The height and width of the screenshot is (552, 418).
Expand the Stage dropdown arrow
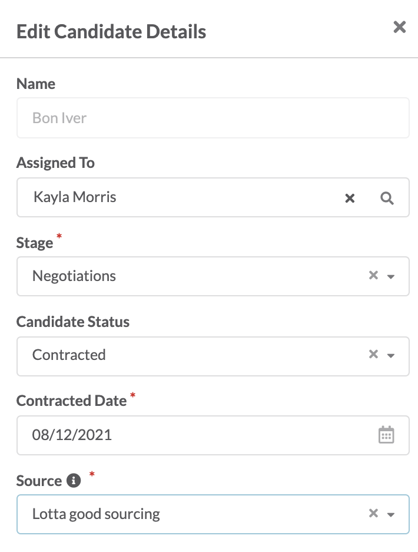pos(390,277)
